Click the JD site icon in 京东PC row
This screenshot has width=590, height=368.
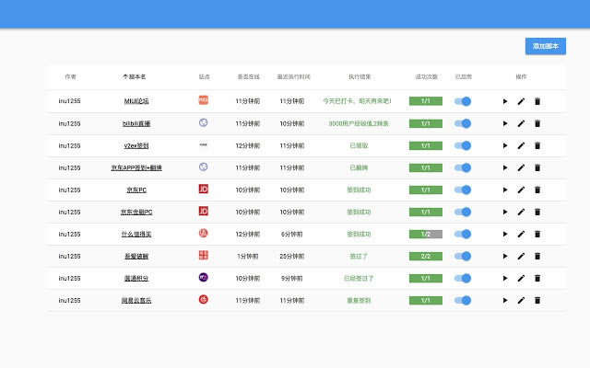click(x=203, y=189)
